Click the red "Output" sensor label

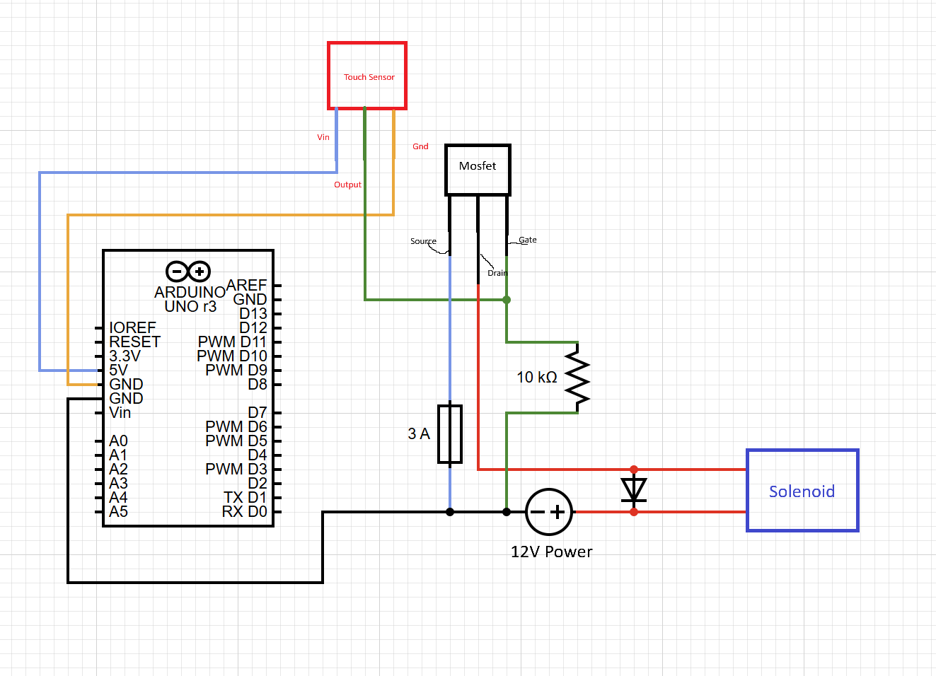click(x=347, y=185)
